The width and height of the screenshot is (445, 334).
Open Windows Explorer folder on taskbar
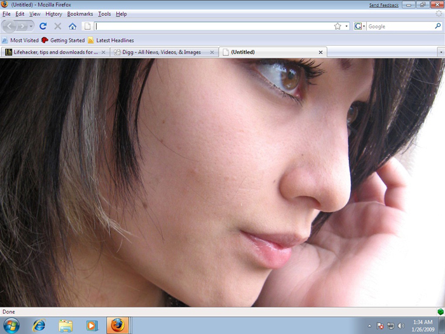point(65,326)
